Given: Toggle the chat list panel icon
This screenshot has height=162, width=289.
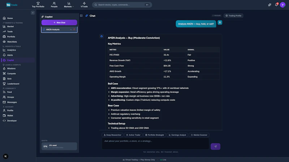Looking at the screenshot, I should coord(81,16).
